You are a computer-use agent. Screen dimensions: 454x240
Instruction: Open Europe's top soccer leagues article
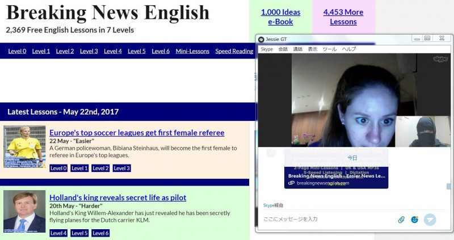pos(137,133)
